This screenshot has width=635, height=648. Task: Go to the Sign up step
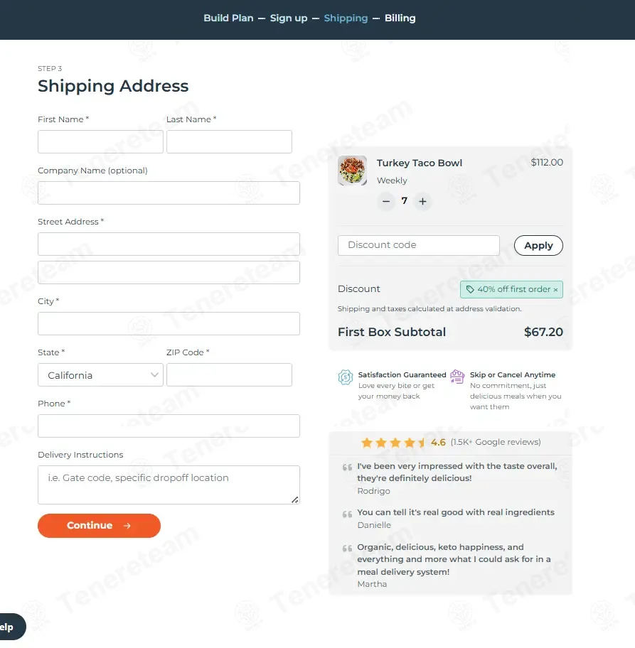pyautogui.click(x=289, y=18)
